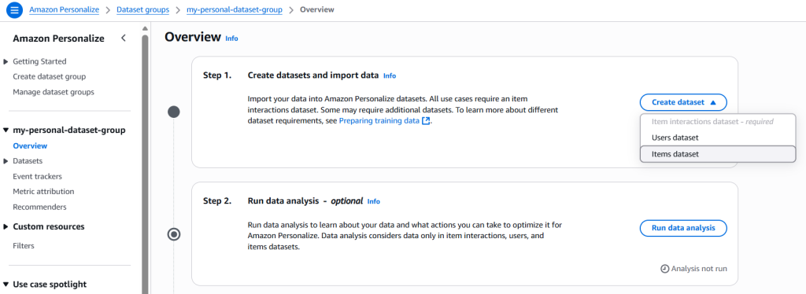This screenshot has height=294, width=806.
Task: Open Info link next to Overview heading
Action: (232, 39)
